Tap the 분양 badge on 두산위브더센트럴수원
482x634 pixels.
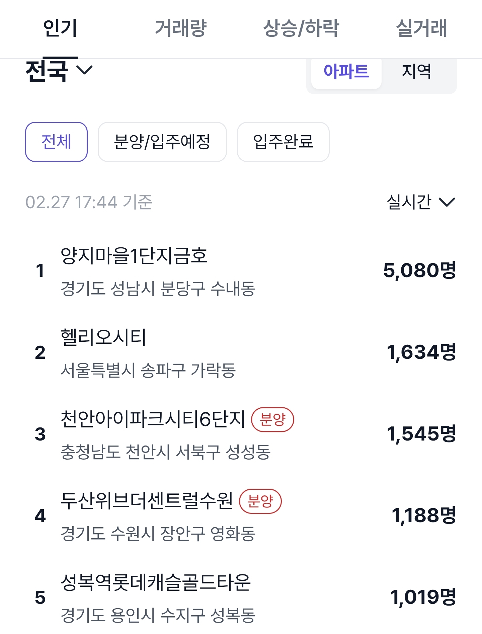click(260, 501)
